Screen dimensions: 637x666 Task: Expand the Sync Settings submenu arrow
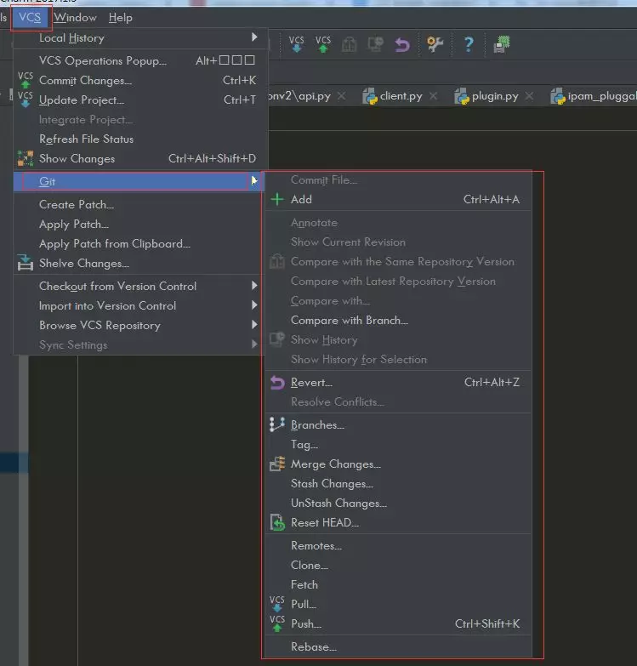pos(254,344)
